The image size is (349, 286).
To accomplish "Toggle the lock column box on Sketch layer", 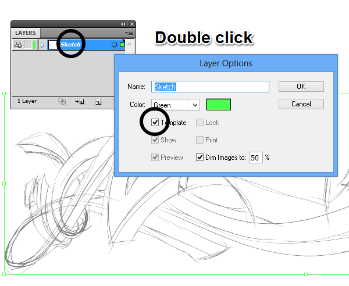I will (27, 45).
